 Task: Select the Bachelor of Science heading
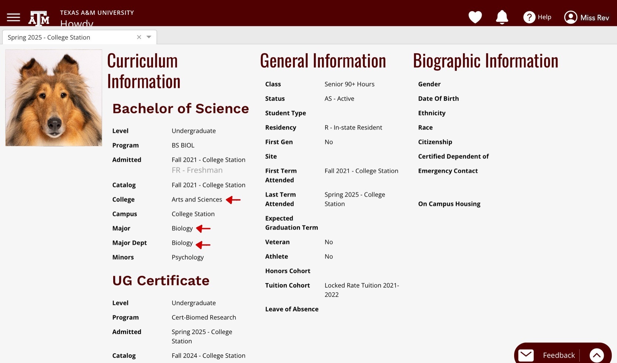[181, 109]
